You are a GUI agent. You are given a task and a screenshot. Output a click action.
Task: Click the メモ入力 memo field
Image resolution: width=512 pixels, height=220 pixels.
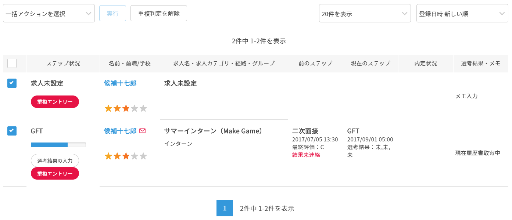(466, 96)
